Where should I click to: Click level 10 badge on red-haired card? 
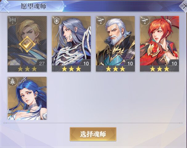(x=174, y=64)
